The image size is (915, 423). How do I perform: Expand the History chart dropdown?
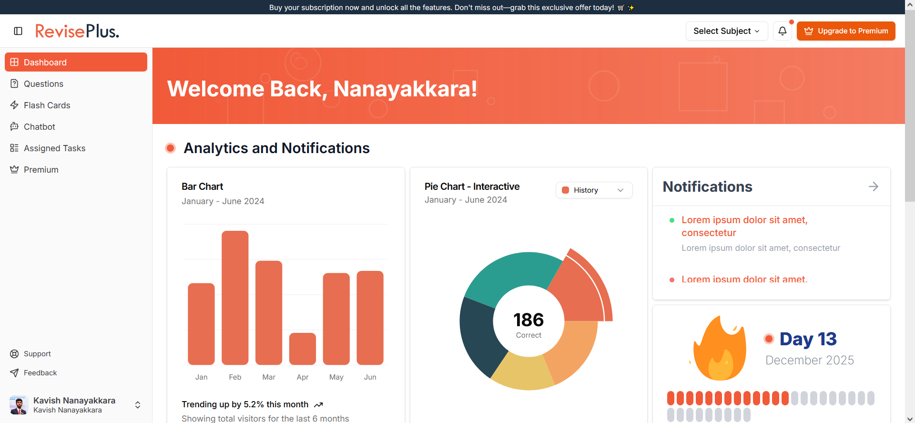(594, 190)
